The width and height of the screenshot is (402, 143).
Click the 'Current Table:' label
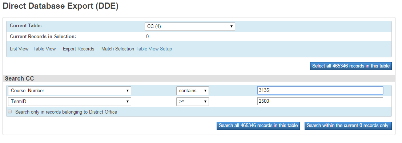pos(26,25)
